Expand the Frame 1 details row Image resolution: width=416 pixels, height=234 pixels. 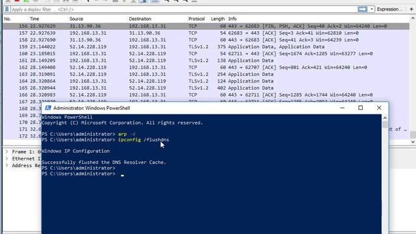coord(7,151)
